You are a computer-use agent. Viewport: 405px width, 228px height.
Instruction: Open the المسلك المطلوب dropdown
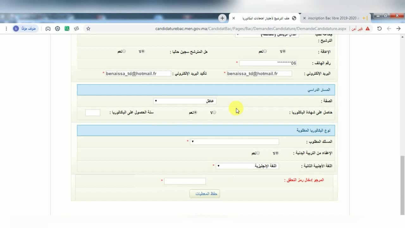click(234, 142)
